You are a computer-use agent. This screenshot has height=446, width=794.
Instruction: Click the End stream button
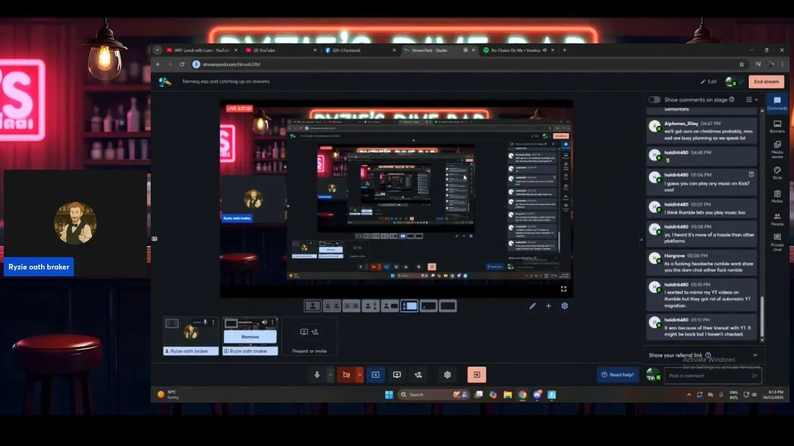point(766,81)
